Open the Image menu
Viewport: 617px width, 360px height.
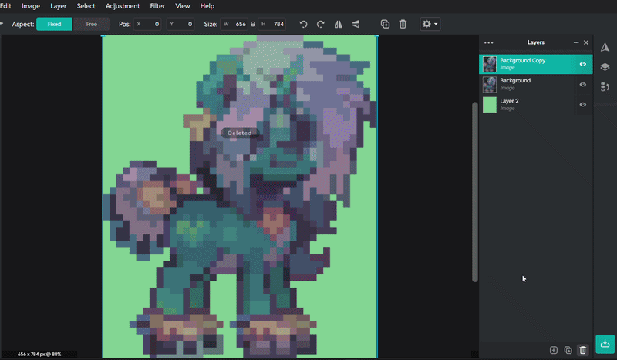[31, 6]
